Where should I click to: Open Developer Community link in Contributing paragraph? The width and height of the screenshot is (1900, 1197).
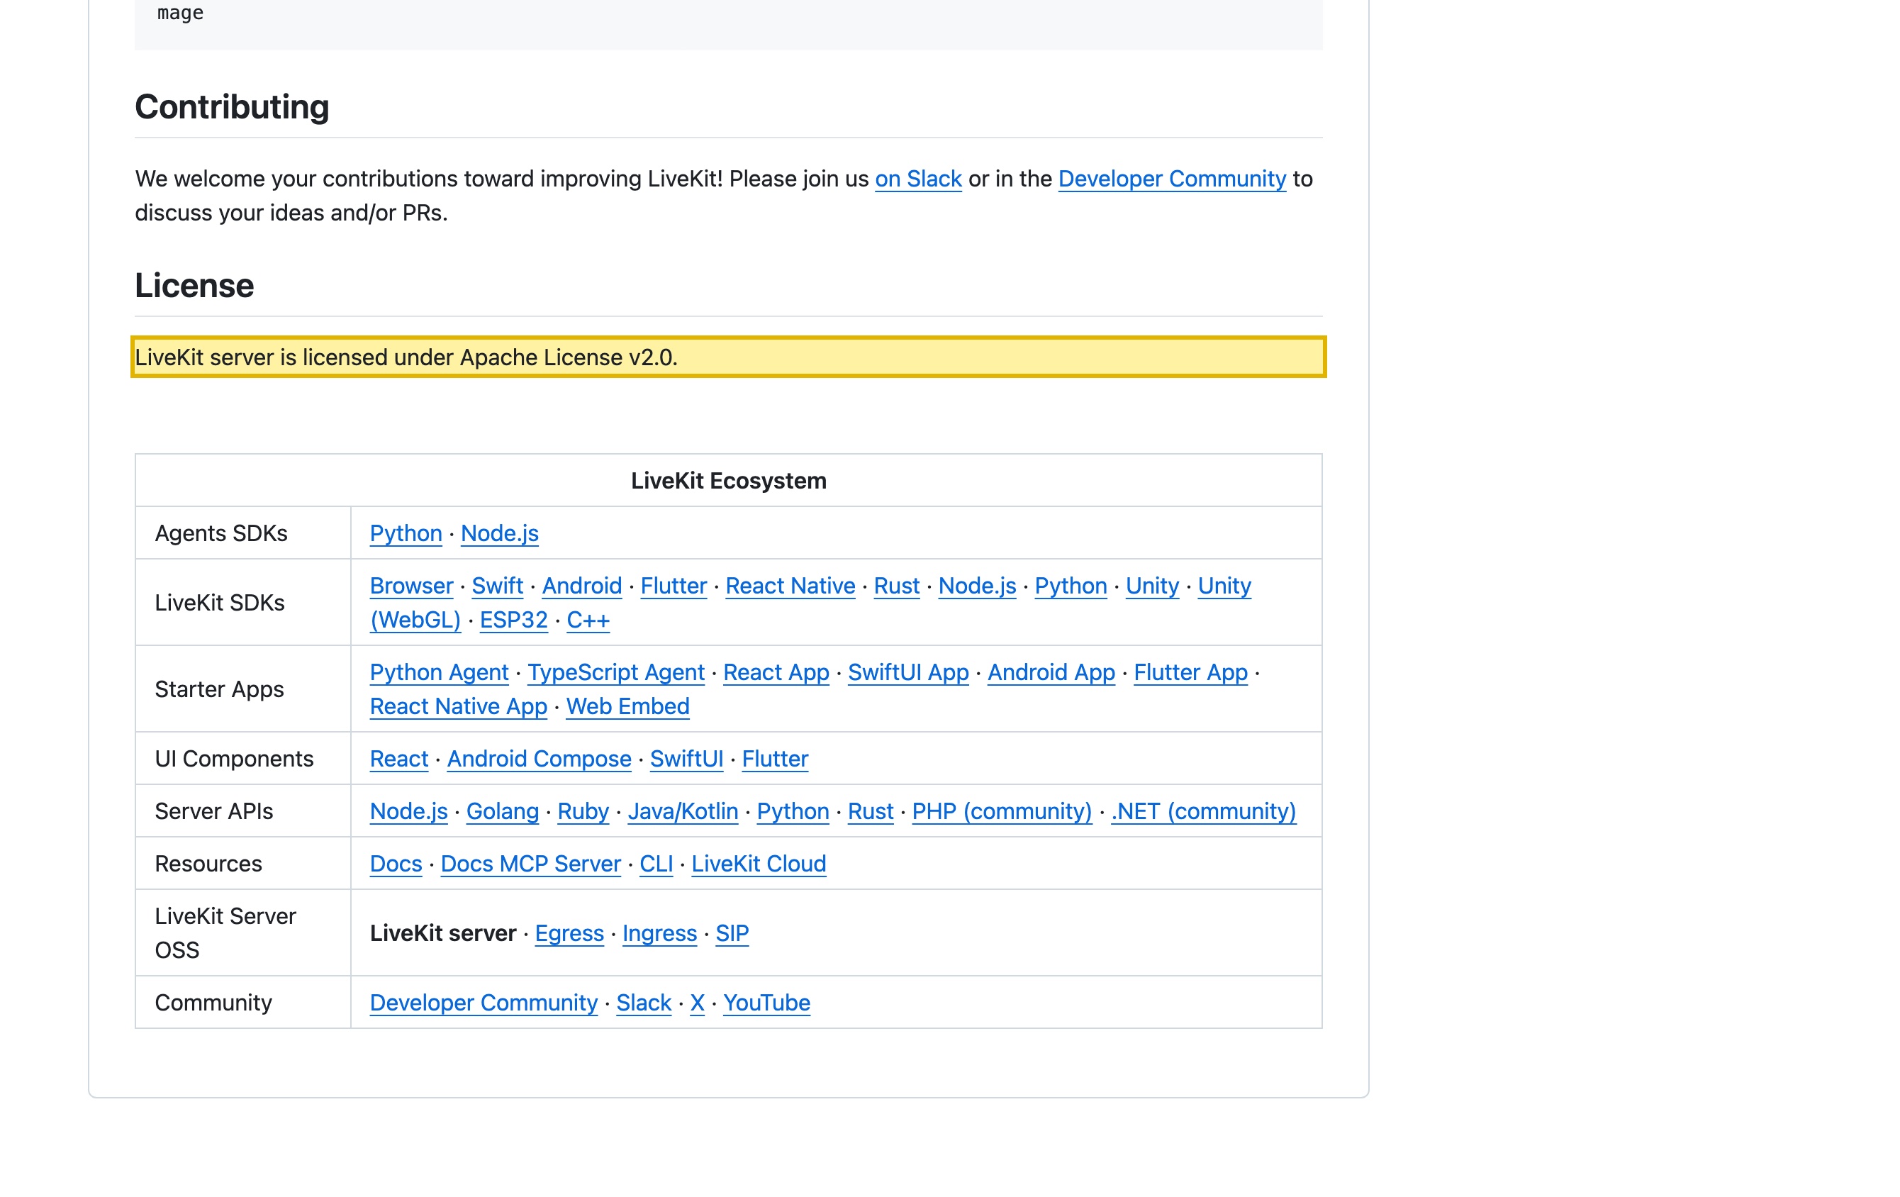coord(1172,179)
